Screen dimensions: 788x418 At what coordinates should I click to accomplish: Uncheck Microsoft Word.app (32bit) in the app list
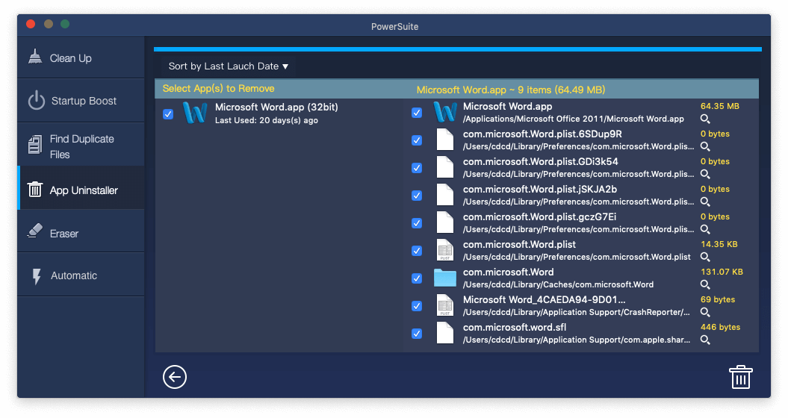(x=168, y=114)
